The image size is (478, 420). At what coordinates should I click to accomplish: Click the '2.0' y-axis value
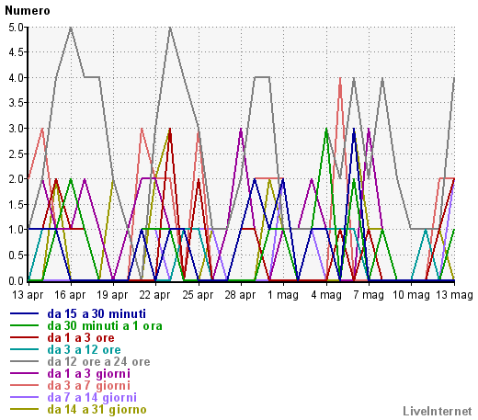[x=16, y=179]
